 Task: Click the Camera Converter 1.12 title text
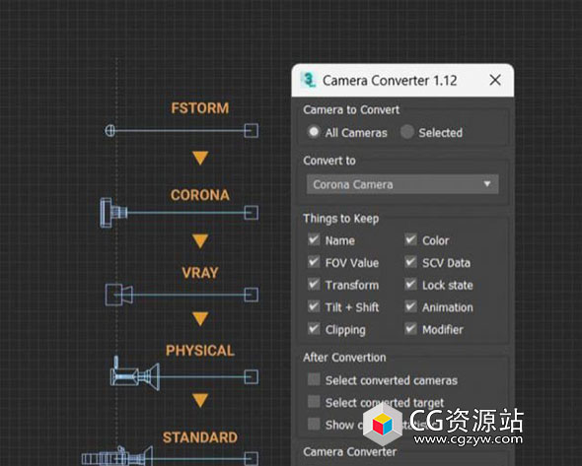[390, 81]
